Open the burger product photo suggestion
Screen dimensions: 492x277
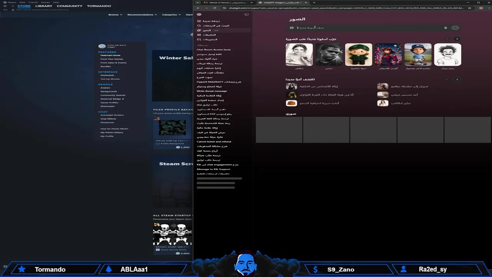pos(312,103)
